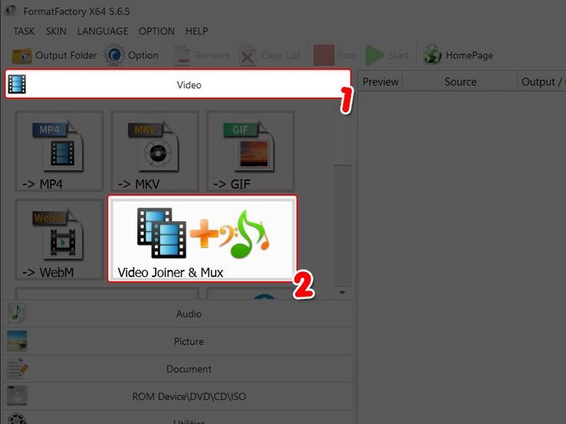Open the Output Folder

tap(54, 56)
